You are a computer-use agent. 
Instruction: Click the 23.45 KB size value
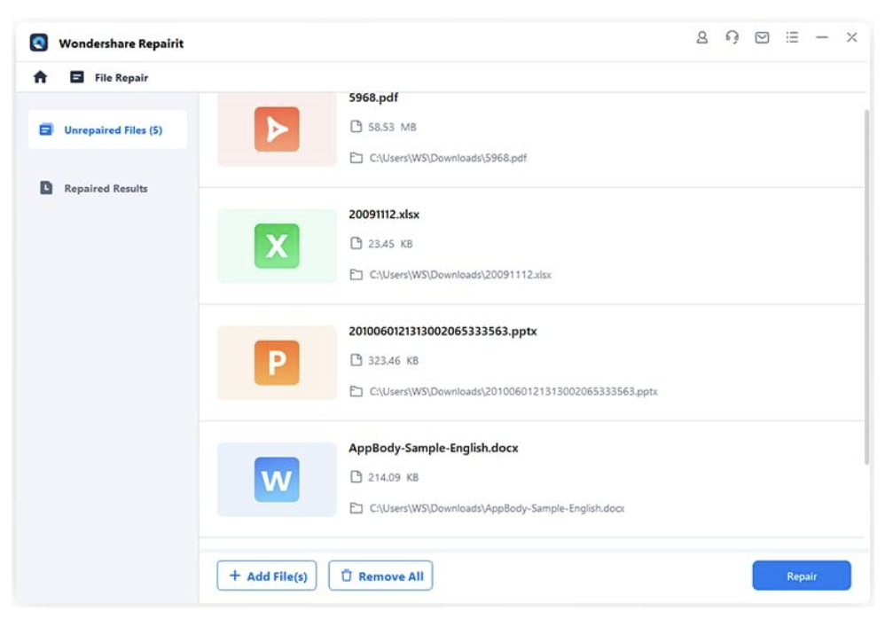[390, 244]
